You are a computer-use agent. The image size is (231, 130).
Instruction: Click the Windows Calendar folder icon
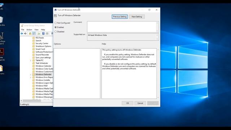(x=34, y=66)
